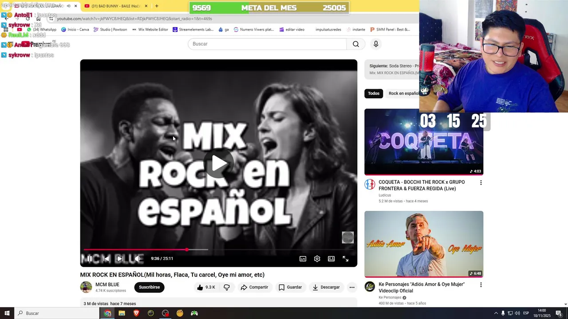The width and height of the screenshot is (568, 319).
Task: Click the magnifier search button
Action: pos(356,44)
